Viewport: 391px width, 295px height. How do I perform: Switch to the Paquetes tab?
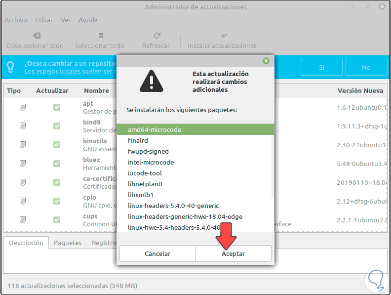pos(68,243)
